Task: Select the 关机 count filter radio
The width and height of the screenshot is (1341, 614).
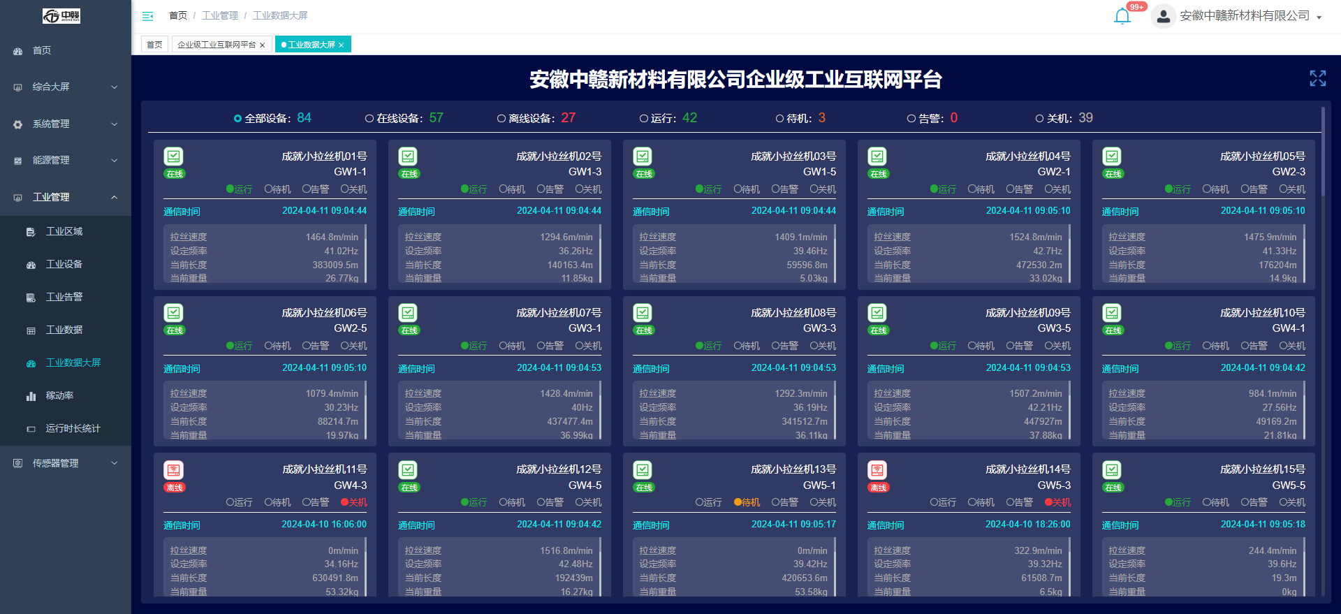Action: coord(1039,119)
